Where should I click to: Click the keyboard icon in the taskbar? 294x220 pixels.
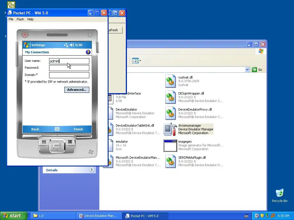(246, 216)
